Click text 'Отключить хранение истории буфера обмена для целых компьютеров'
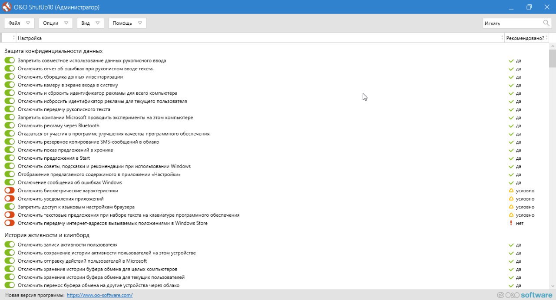The height and width of the screenshot is (300, 556). pyautogui.click(x=98, y=269)
